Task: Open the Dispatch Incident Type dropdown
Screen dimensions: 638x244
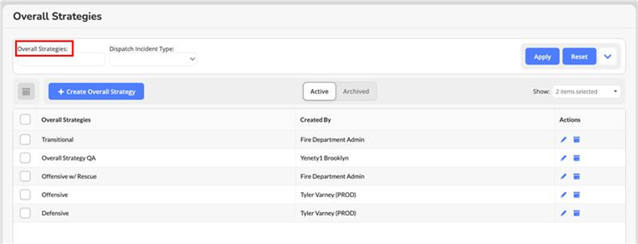Action: (153, 59)
